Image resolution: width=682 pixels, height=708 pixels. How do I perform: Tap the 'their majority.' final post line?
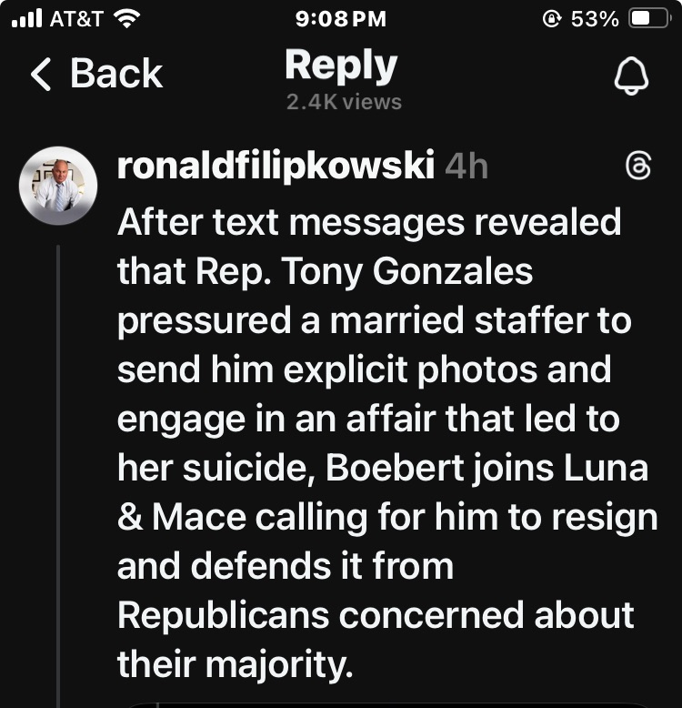(234, 664)
